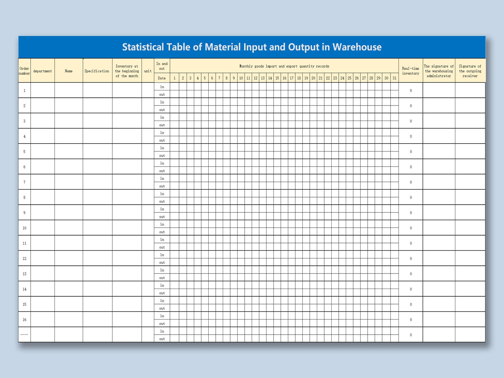Select date column header '25'

click(x=349, y=78)
